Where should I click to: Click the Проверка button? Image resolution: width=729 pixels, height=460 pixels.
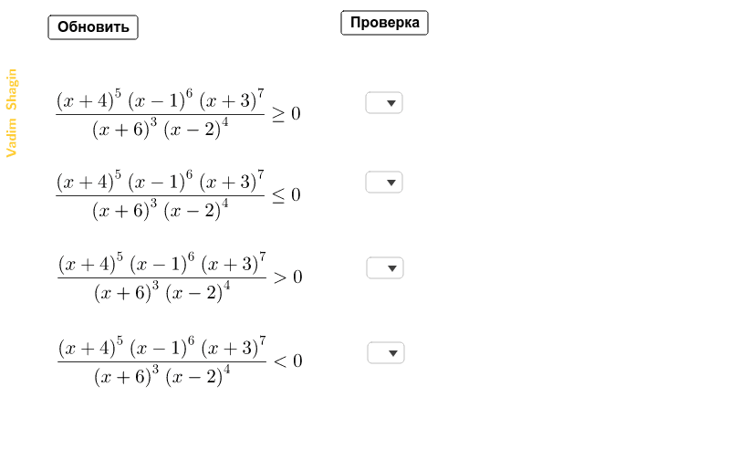pyautogui.click(x=384, y=23)
